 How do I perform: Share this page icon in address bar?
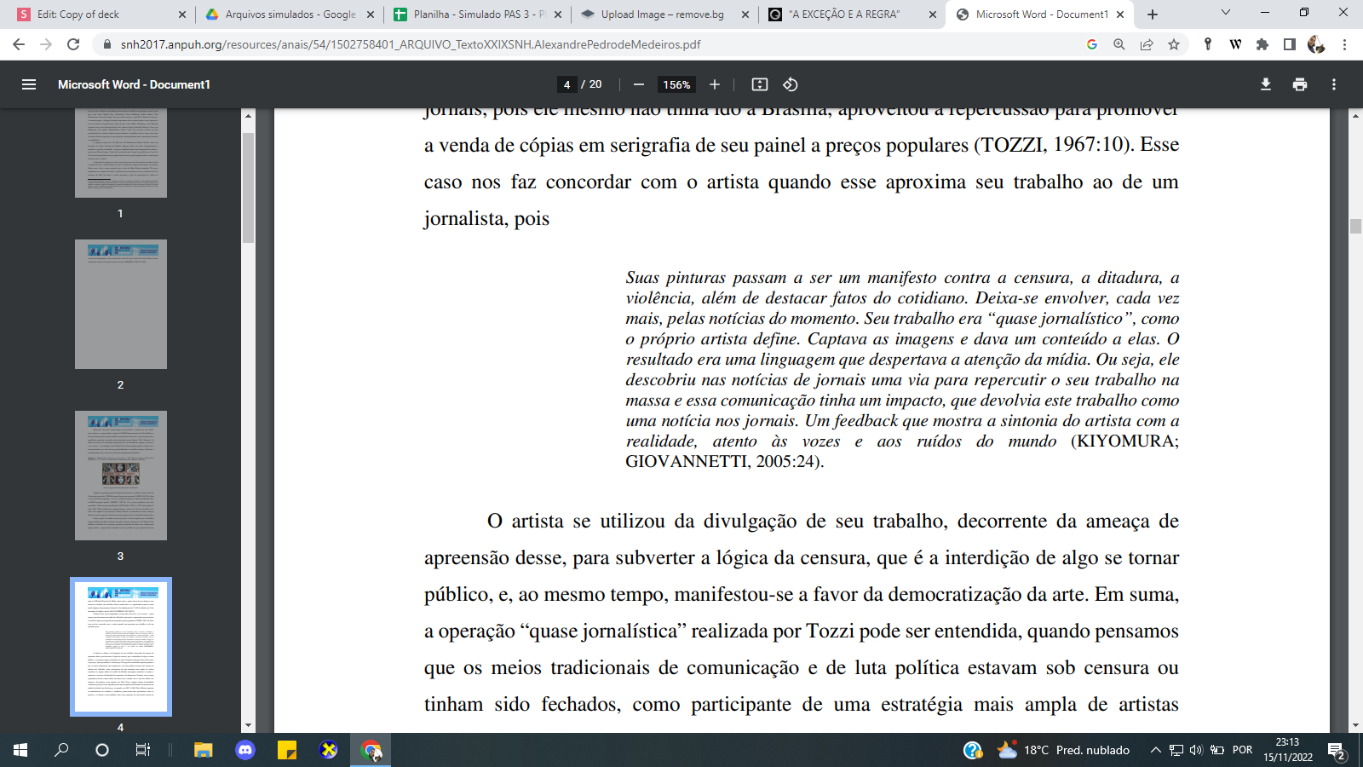[x=1147, y=44]
